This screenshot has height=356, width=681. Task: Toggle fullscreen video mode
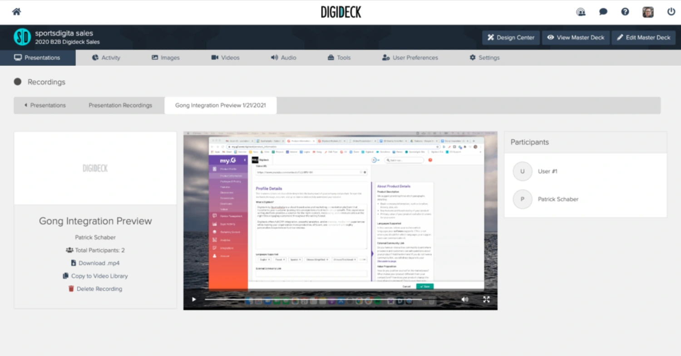(486, 299)
